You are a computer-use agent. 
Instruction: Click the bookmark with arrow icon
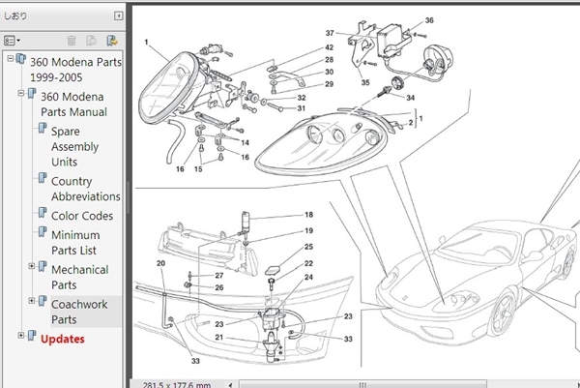pyautogui.click(x=112, y=41)
